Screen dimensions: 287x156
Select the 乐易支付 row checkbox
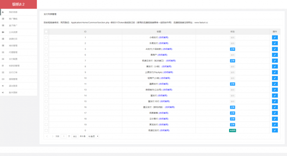pyautogui.click(x=46, y=43)
